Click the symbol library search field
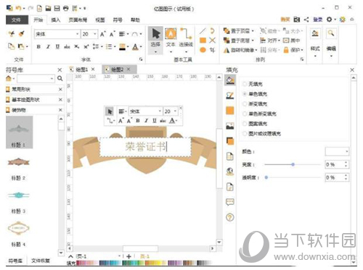This screenshot has height=270, width=363. coord(36,78)
